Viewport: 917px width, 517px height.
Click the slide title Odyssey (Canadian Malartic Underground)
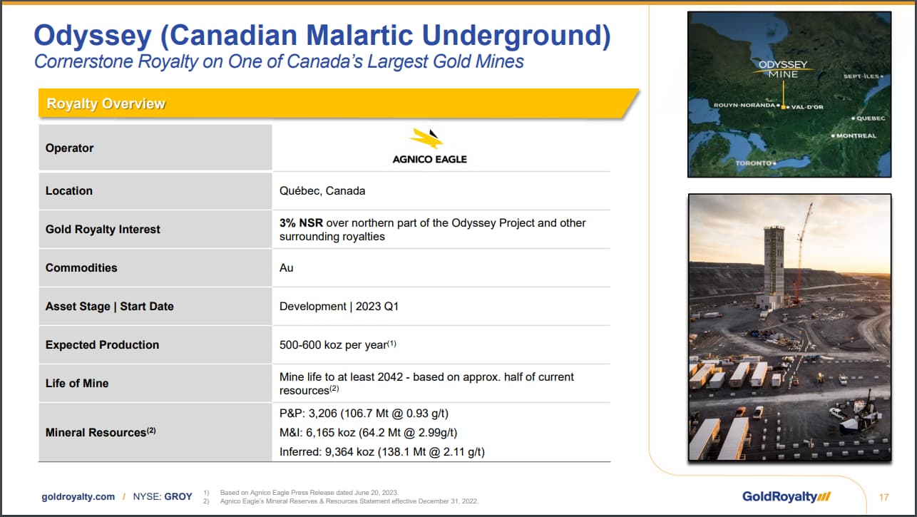tap(322, 36)
